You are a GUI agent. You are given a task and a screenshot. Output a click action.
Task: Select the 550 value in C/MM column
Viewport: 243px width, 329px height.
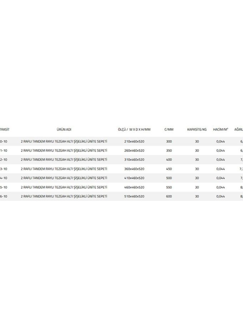[x=169, y=187]
